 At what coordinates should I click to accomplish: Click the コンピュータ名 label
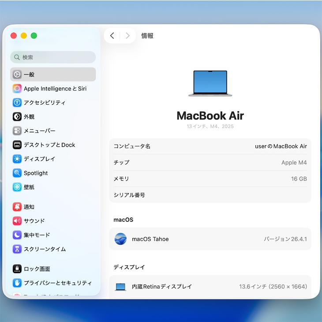132,146
